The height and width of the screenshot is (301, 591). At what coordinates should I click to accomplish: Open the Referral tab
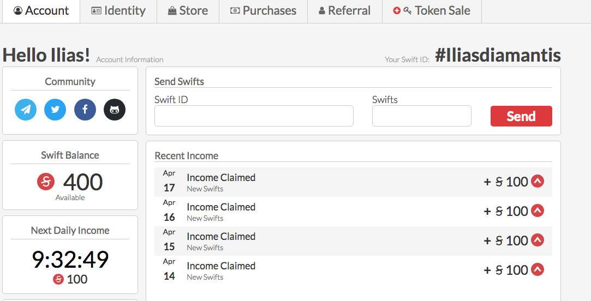tap(344, 11)
